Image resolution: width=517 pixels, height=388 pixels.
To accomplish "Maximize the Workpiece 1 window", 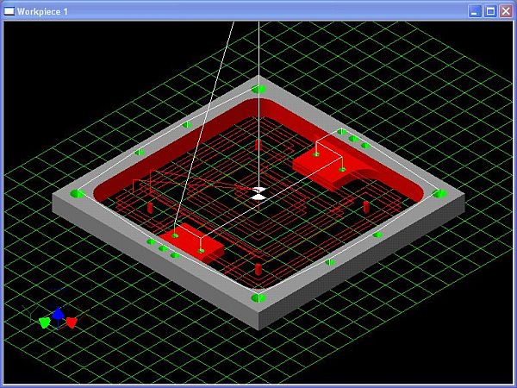I will click(490, 10).
